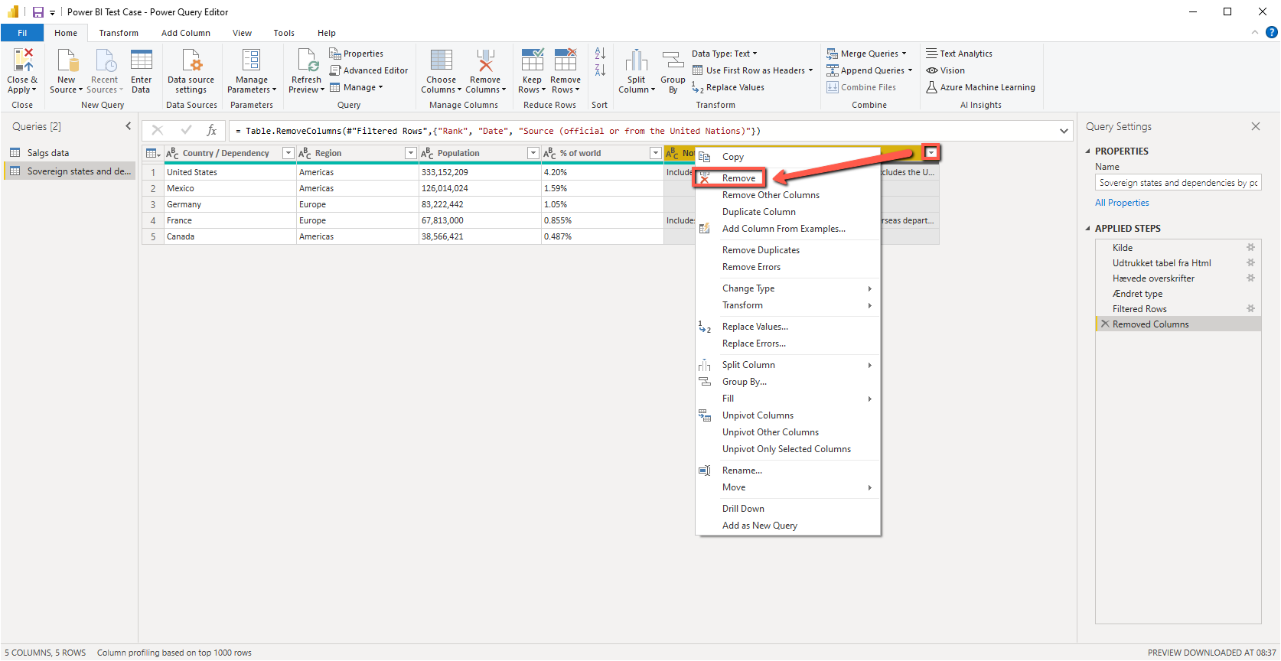The image size is (1281, 661).
Task: Open Azure Machine Learning
Action: [x=980, y=87]
